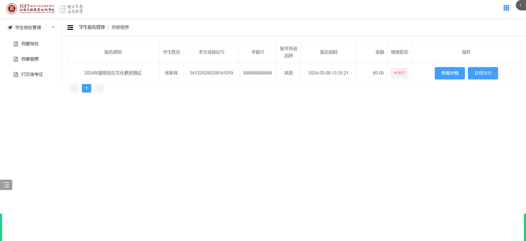Toggle sidebar with hamburger fold icon
Viewport: 526px width, 241px height.
(x=70, y=27)
